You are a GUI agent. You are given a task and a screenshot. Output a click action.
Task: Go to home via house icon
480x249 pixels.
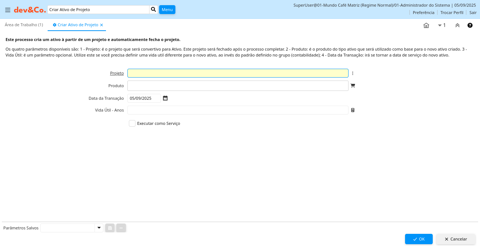click(426, 25)
